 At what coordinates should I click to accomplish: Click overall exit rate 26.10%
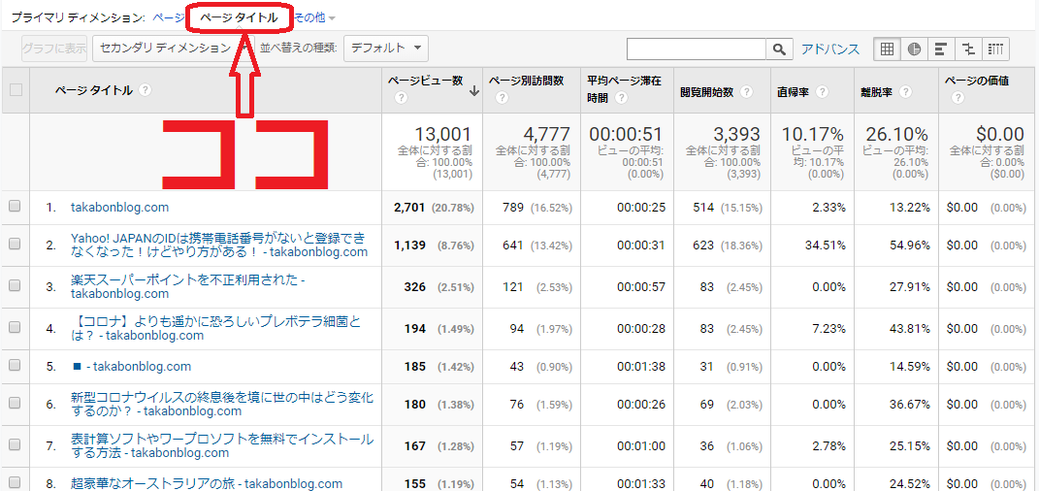pyautogui.click(x=895, y=135)
